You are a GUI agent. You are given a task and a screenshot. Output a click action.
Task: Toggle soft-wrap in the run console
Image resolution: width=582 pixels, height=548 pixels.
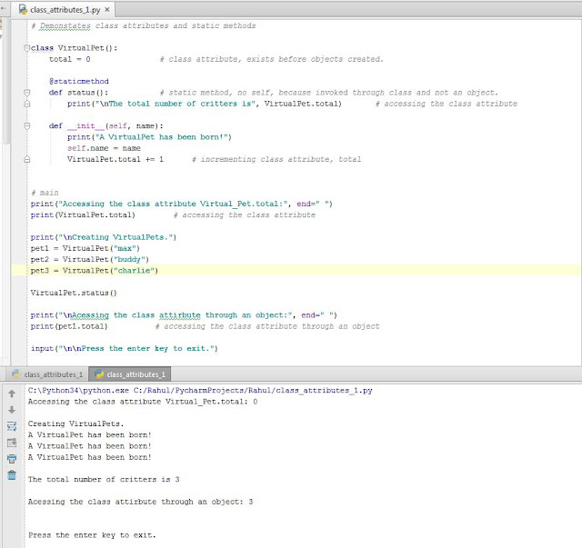coord(12,426)
